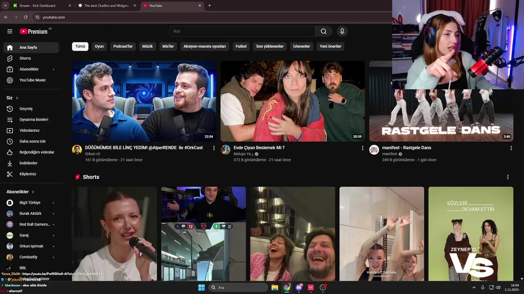The height and width of the screenshot is (294, 524).
Task: Open Big5 Türkiye subscription
Action: tap(31, 203)
